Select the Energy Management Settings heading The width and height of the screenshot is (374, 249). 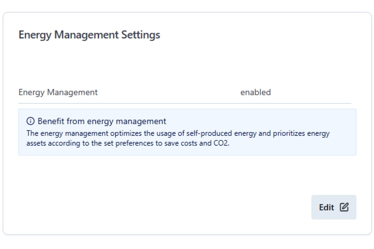tap(89, 35)
